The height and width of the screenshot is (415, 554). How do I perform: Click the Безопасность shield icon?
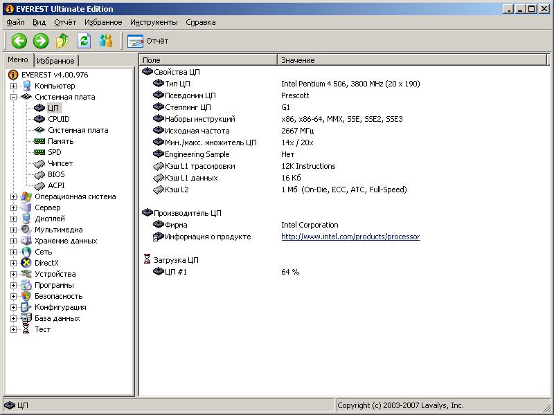pyautogui.click(x=26, y=296)
